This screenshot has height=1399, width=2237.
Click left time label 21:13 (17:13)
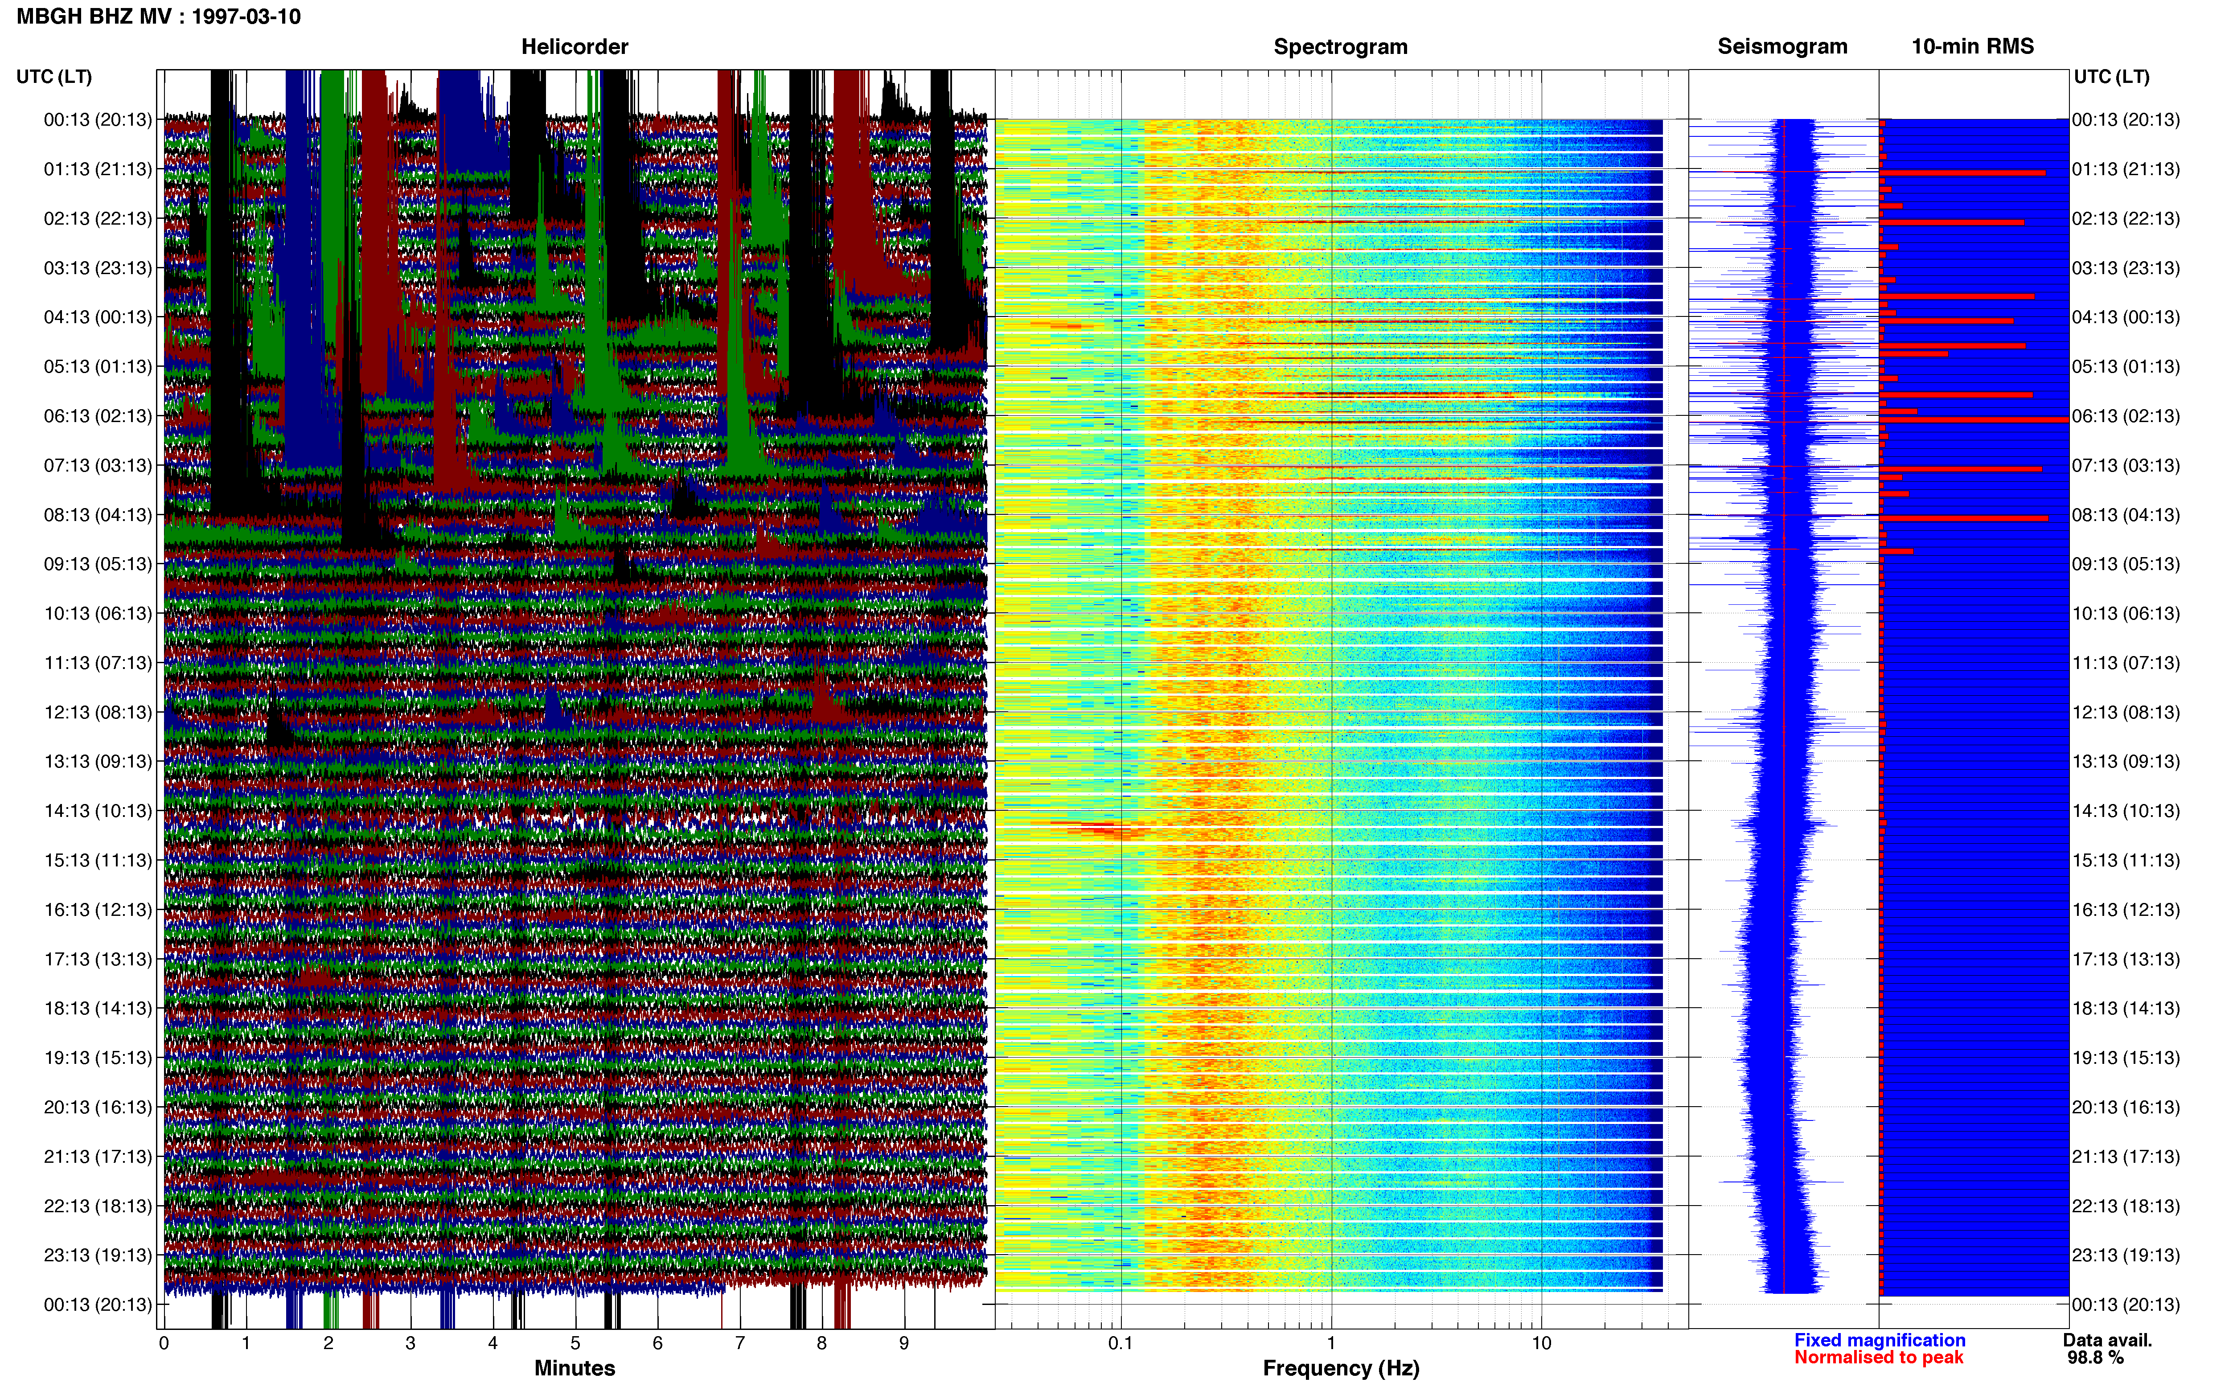point(98,1157)
